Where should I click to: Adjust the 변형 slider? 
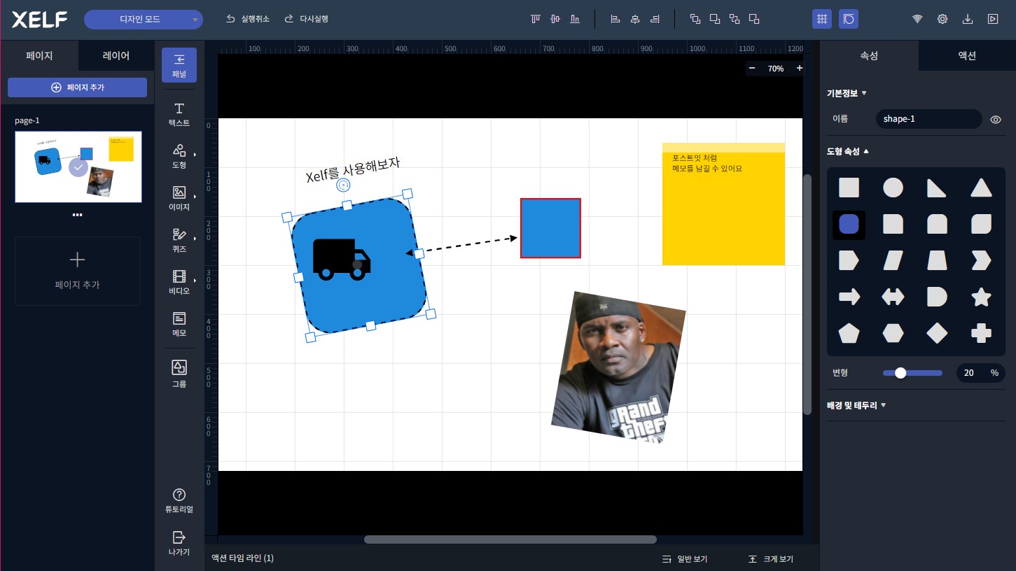pos(912,373)
